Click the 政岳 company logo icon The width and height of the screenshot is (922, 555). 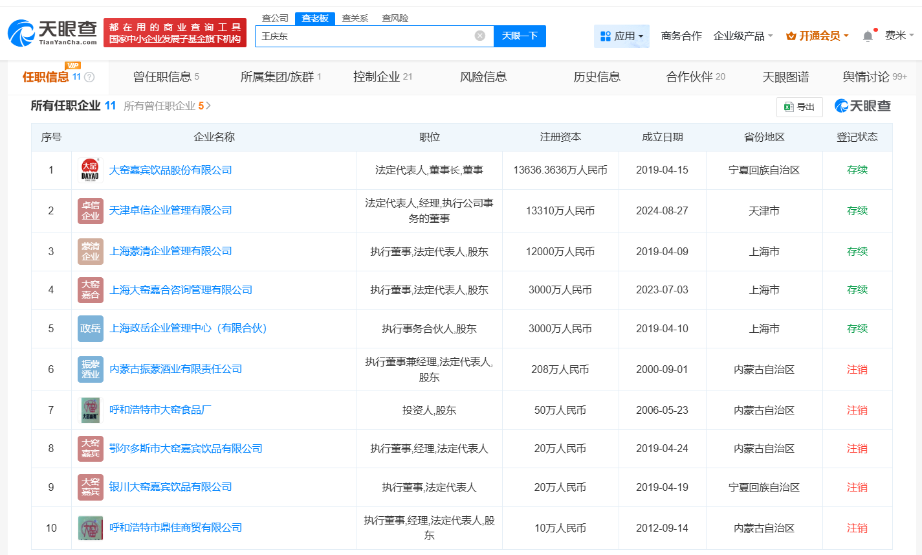tap(90, 328)
